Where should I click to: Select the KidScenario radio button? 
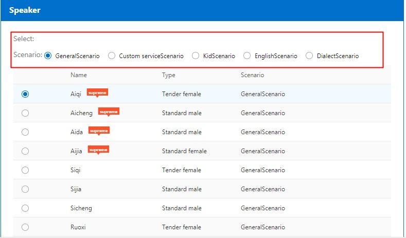point(196,56)
